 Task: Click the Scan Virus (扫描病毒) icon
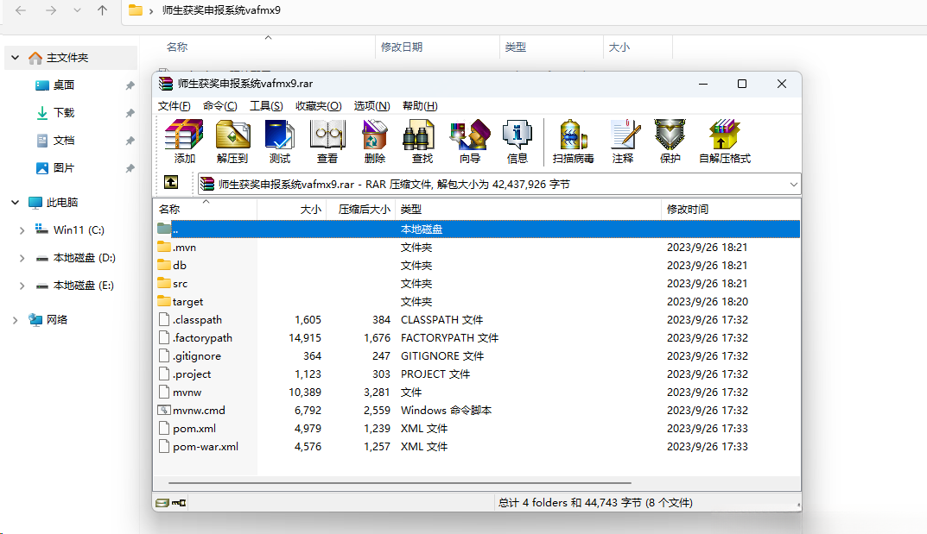pyautogui.click(x=573, y=141)
